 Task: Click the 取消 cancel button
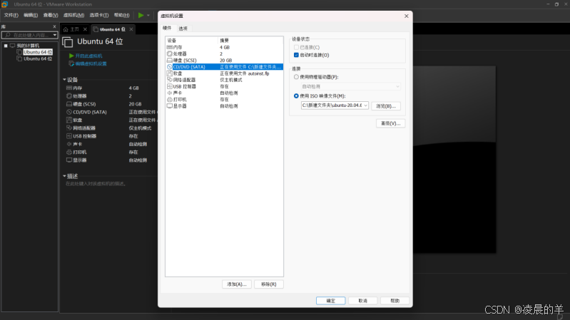(x=363, y=301)
